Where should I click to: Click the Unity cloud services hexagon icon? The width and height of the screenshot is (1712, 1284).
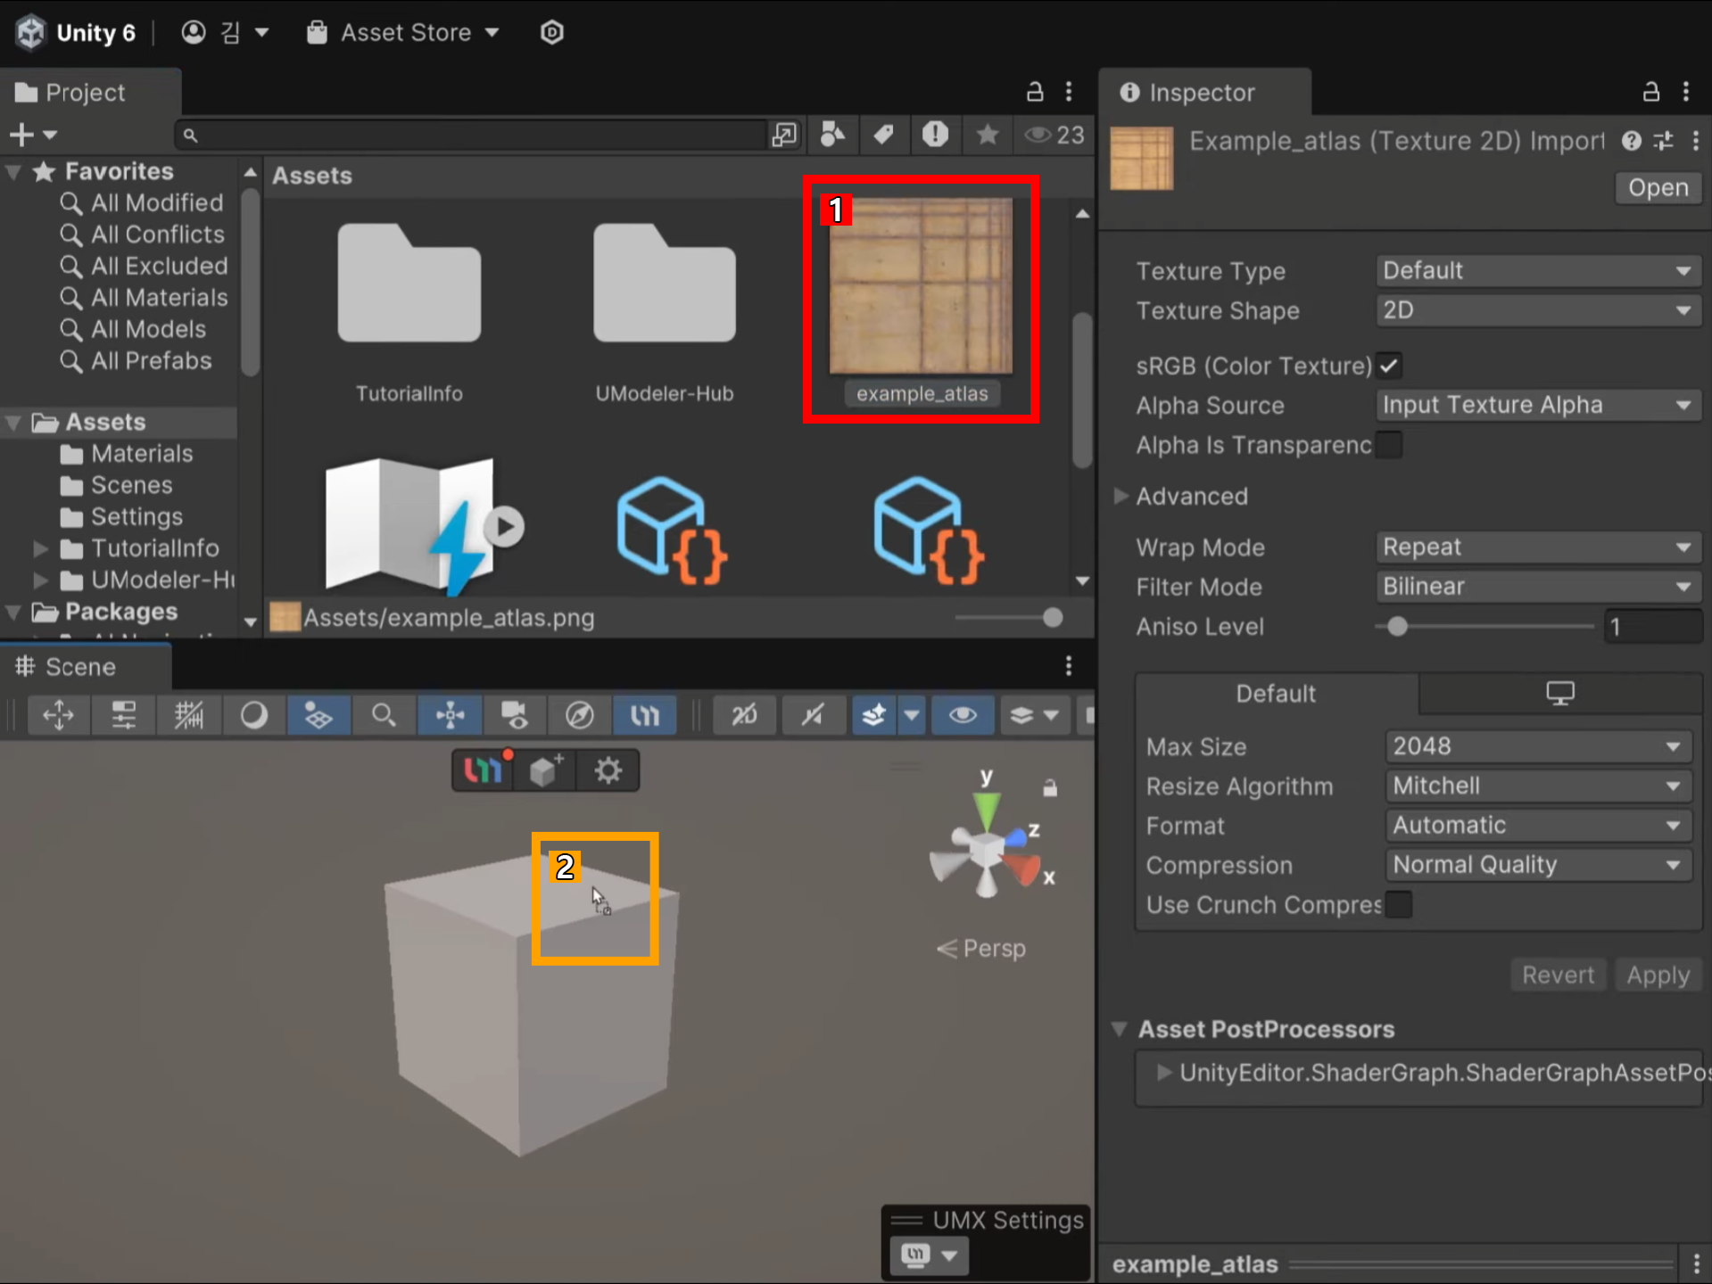pos(552,33)
